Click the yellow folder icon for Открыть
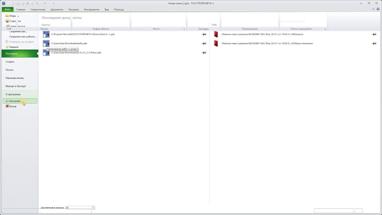This screenshot has height=215, width=382. pos(7,16)
